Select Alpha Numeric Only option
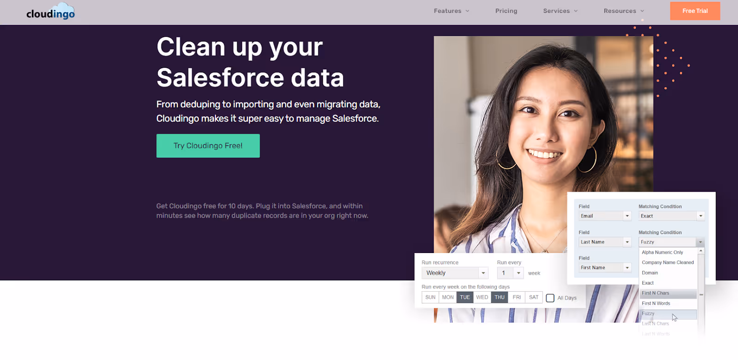738x360 pixels. (668, 252)
